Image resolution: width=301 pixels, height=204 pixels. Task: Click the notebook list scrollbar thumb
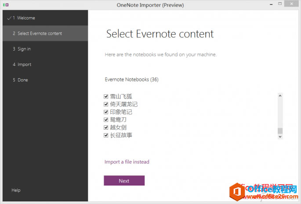tap(280, 131)
